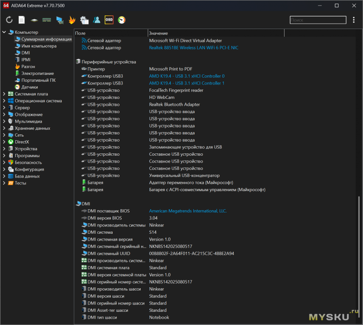This screenshot has height=325, width=363.
Task: Select the Тесты tree item
Action: click(x=17, y=183)
